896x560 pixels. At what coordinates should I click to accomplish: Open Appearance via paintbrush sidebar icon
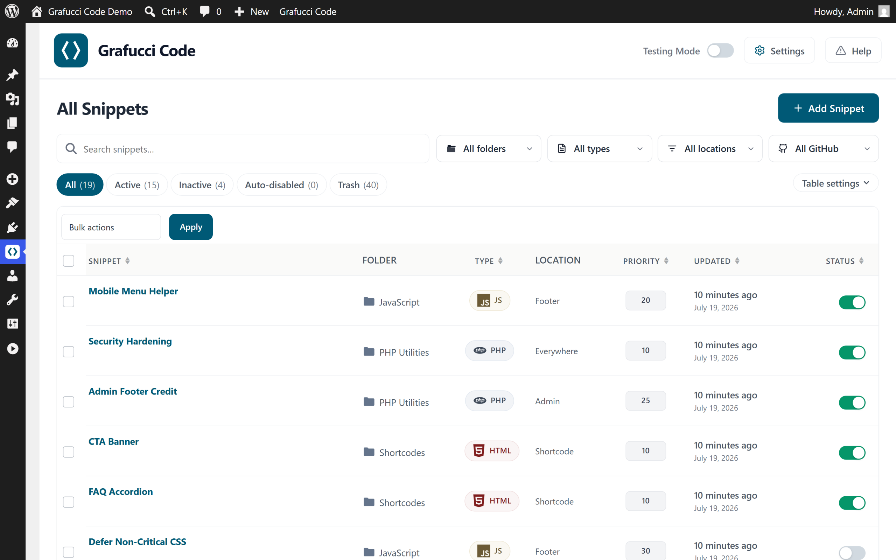coord(12,203)
